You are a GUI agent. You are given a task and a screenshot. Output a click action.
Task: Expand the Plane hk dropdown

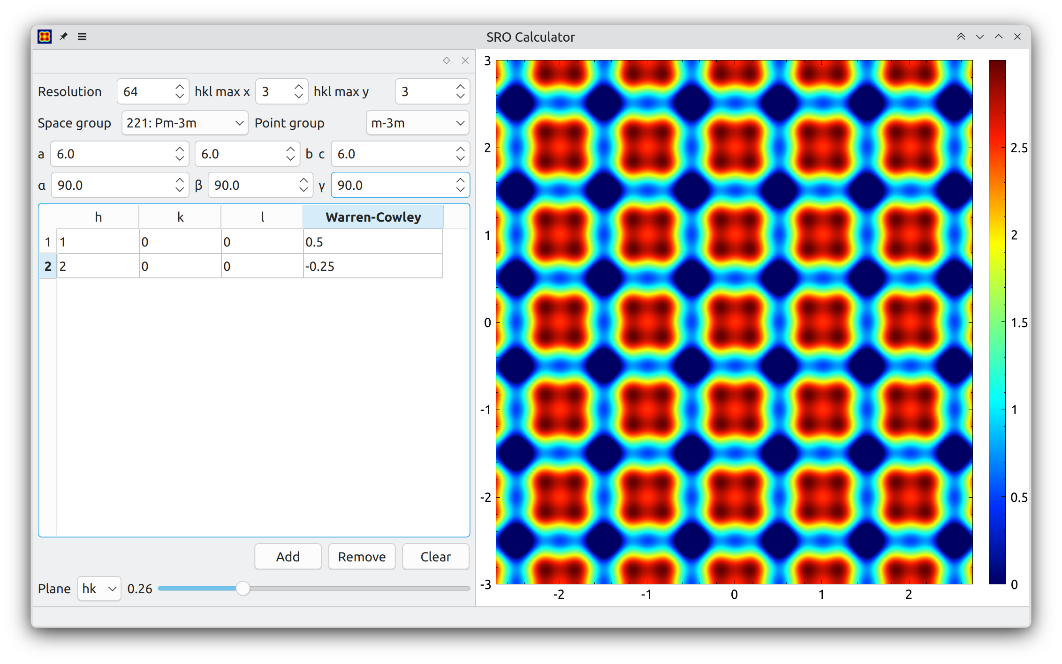click(99, 589)
